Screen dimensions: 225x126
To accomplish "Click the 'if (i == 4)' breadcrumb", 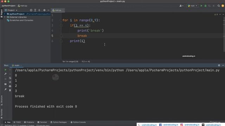I will point(86,62).
